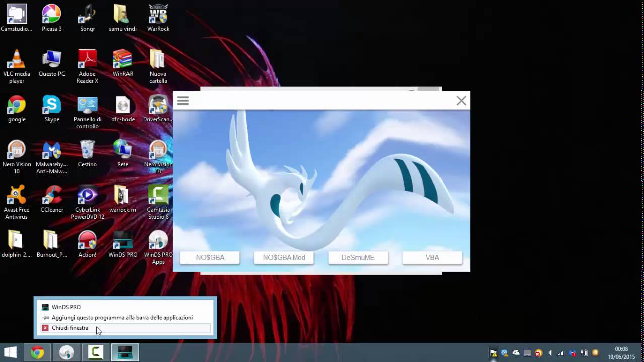Select the 'Pannello di controllo' icon
The height and width of the screenshot is (362, 644).
pos(87,112)
